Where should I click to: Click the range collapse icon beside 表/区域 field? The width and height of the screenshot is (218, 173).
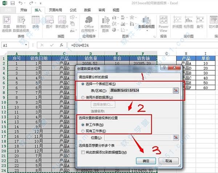(x=176, y=90)
